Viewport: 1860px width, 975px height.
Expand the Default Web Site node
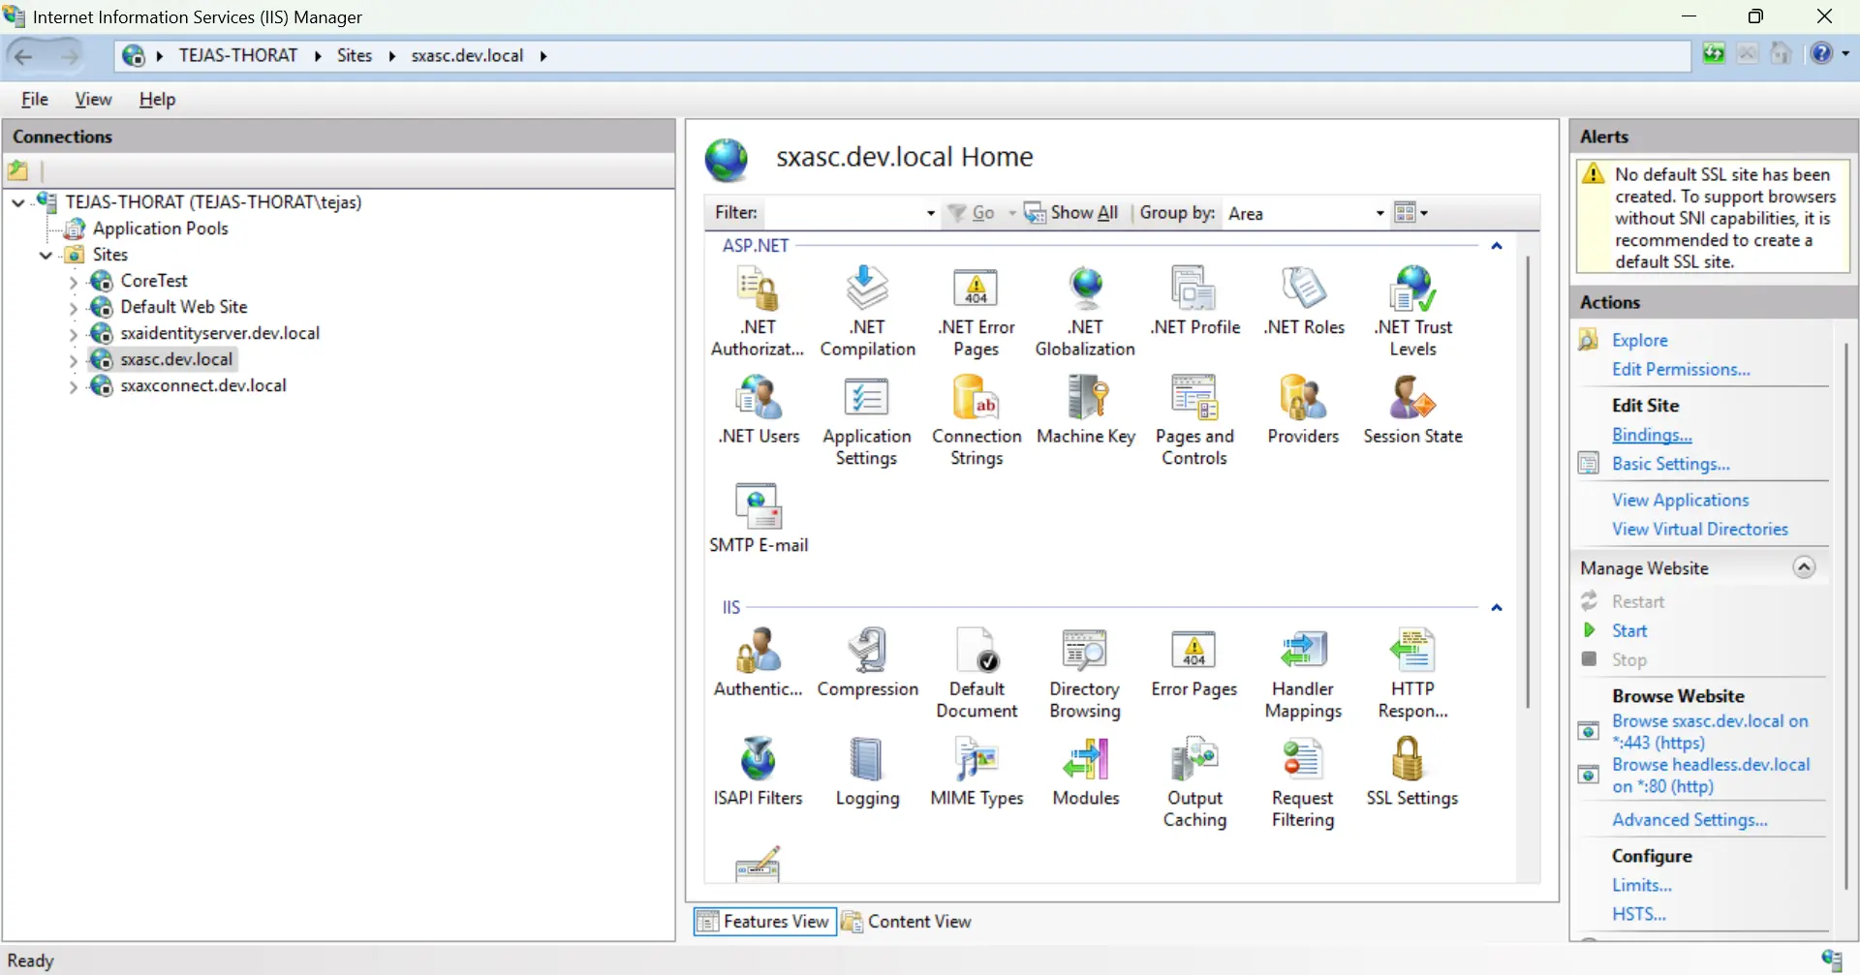74,308
